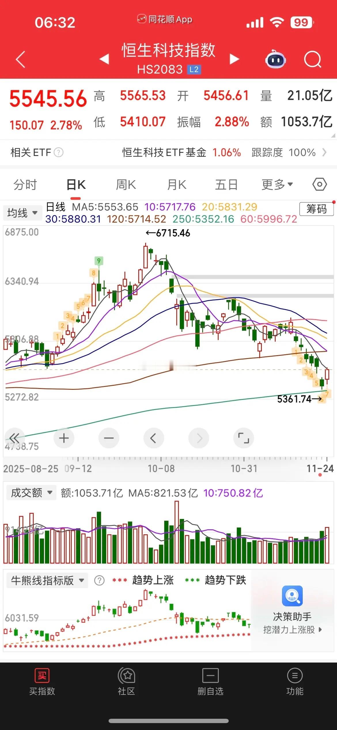Zoom in the chart with plus button

coord(64,438)
